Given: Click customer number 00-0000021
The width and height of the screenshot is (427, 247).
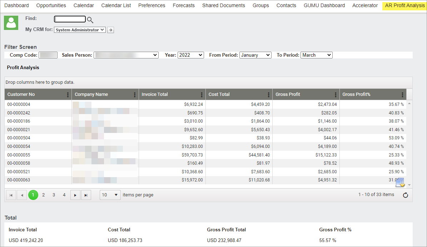Looking at the screenshot, I should pos(19,130).
